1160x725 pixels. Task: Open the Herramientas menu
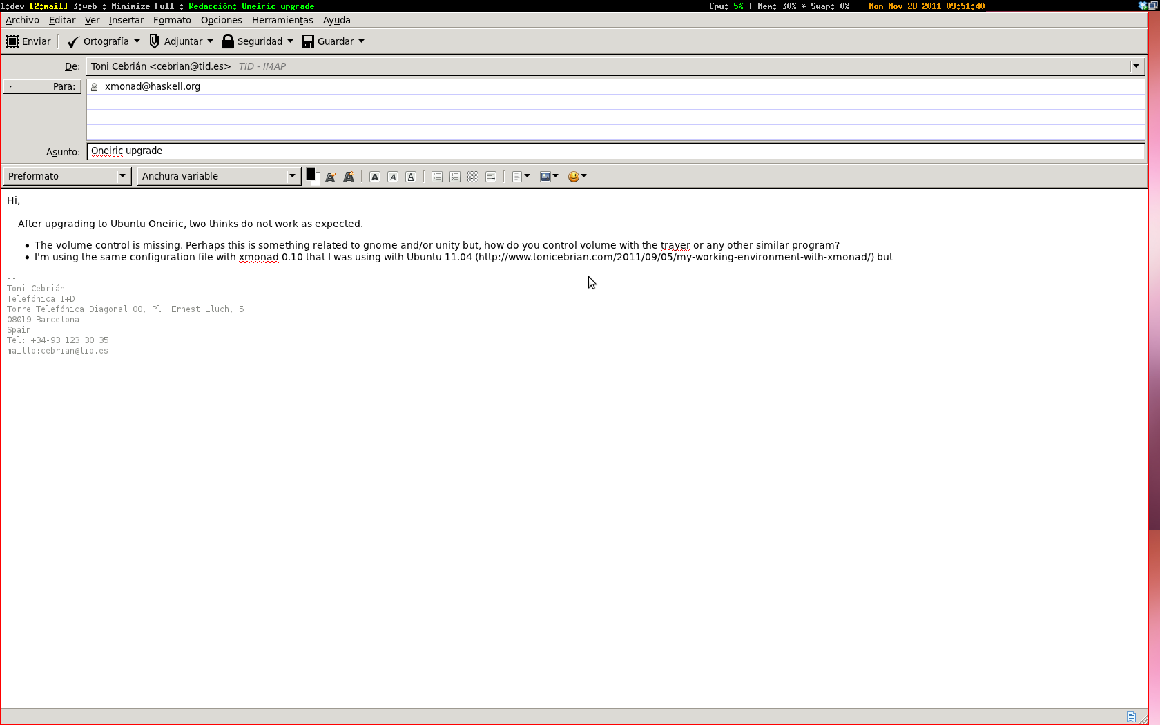pyautogui.click(x=282, y=20)
